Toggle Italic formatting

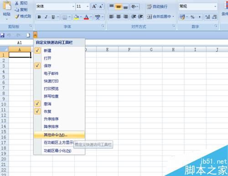click(x=46, y=17)
